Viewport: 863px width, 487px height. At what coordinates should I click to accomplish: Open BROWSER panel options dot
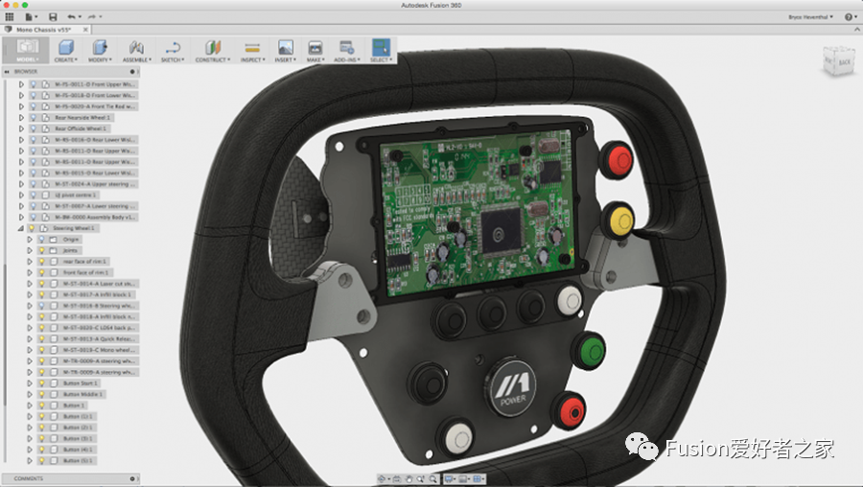coord(132,72)
